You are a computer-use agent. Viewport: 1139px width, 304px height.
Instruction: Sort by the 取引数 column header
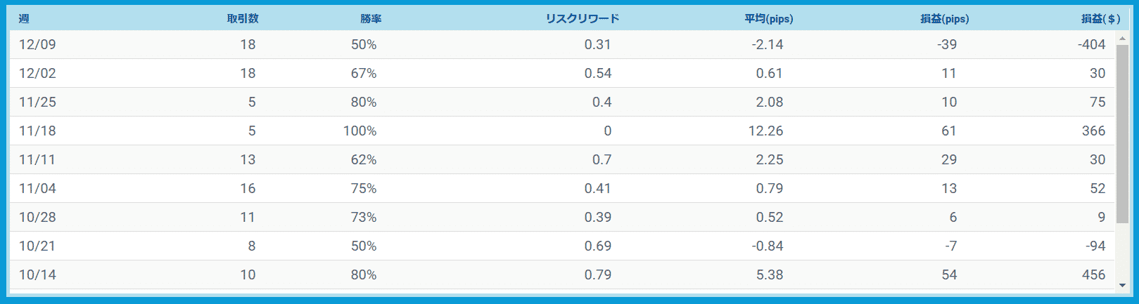[x=243, y=19]
